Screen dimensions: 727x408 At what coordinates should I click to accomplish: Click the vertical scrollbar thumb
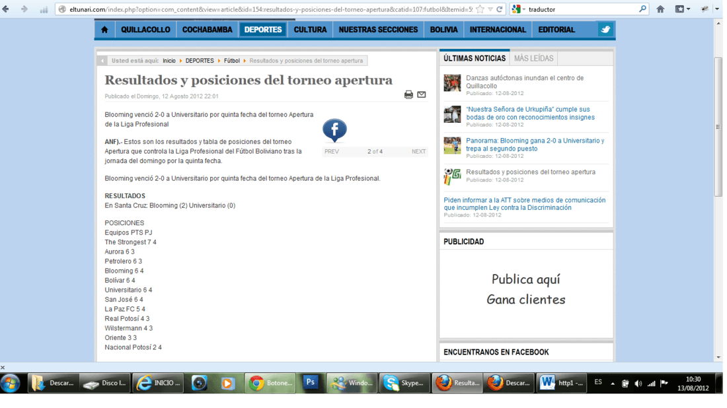718,127
